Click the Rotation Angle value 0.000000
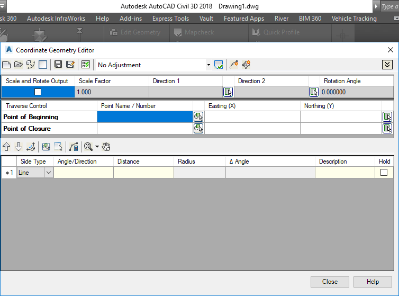The width and height of the screenshot is (399, 296). point(357,92)
